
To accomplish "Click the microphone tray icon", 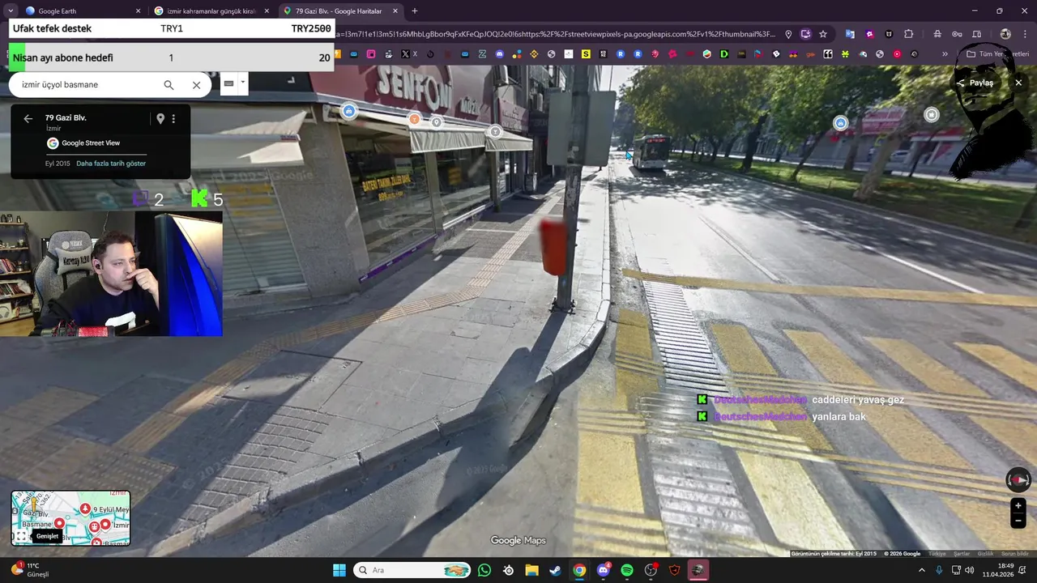I will tap(939, 570).
